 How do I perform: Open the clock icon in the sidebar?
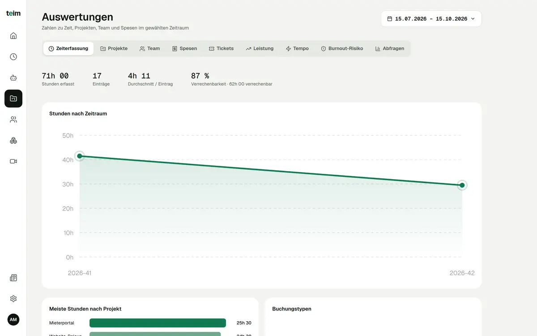click(x=13, y=57)
